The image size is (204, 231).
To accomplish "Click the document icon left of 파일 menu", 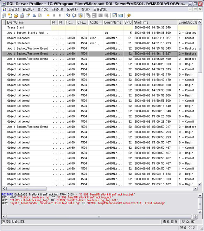I will coord(4,9).
